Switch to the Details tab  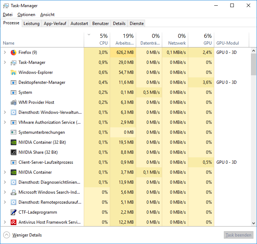coord(119,24)
